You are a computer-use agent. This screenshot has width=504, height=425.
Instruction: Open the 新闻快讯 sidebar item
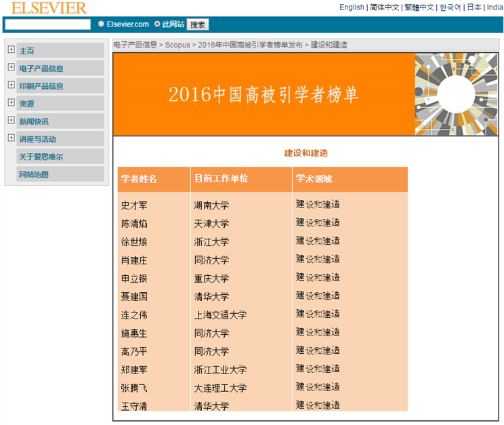60,121
